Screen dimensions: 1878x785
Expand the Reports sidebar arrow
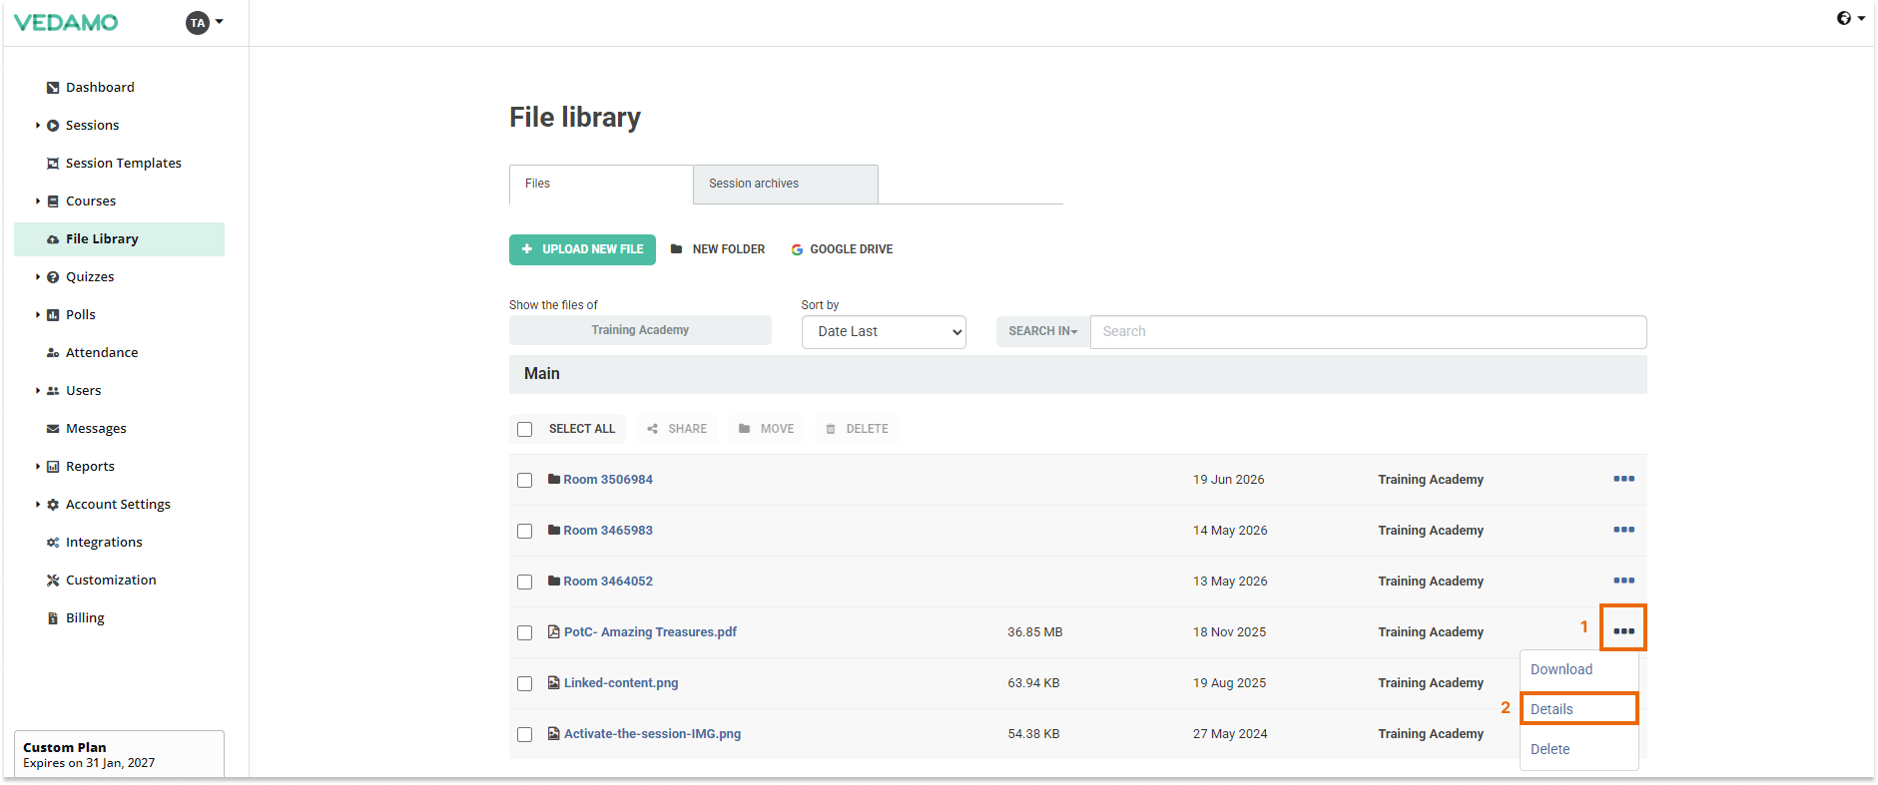(x=38, y=467)
